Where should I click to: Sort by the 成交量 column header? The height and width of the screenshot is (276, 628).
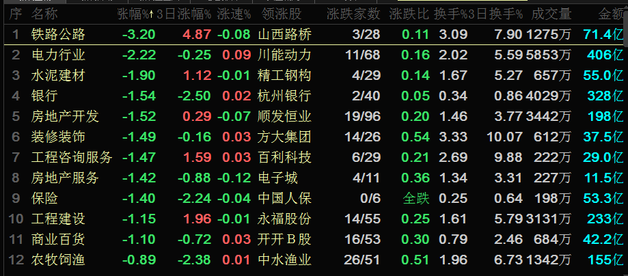(x=550, y=14)
